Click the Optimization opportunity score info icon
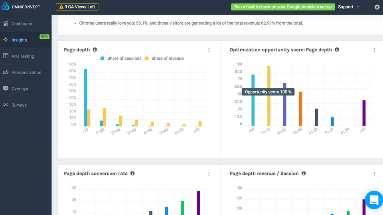The height and width of the screenshot is (215, 383). [x=337, y=50]
